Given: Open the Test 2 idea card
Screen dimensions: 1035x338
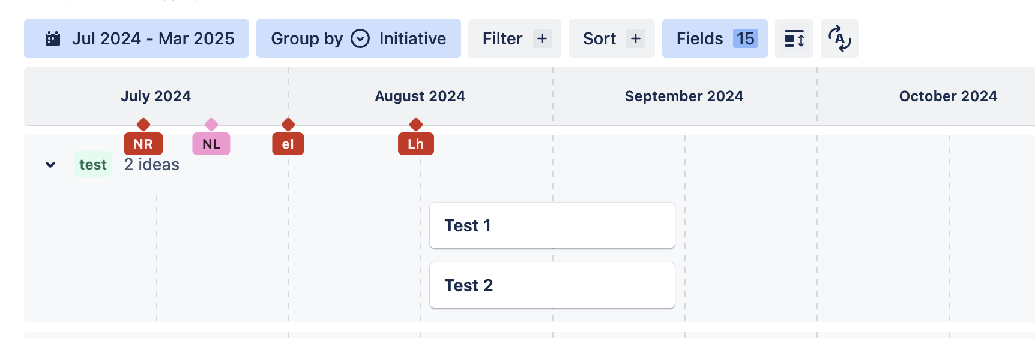Looking at the screenshot, I should [552, 285].
